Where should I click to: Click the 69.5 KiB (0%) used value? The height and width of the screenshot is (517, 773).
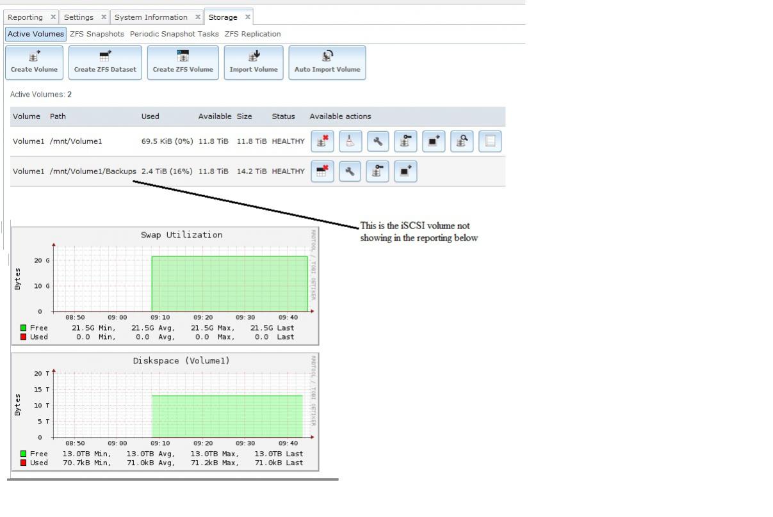(x=167, y=141)
